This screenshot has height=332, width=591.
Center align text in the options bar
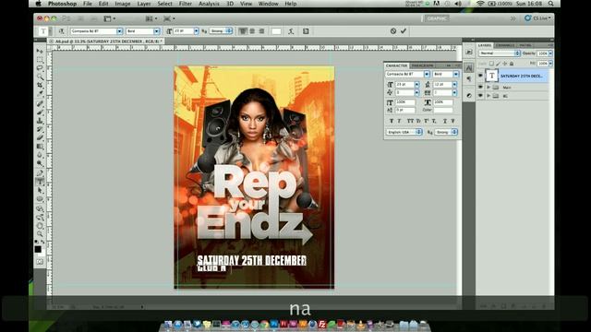[252, 31]
